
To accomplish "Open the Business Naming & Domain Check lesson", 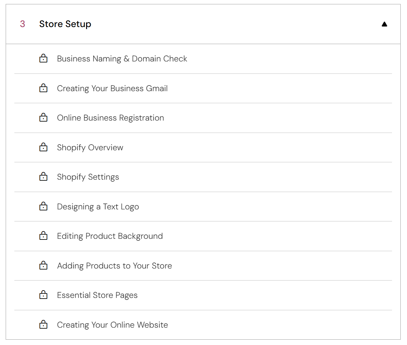I will (x=122, y=59).
